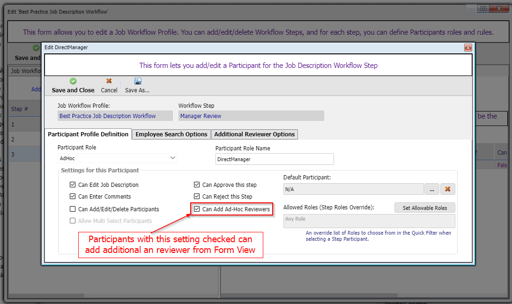Click into Participant Role Name field
Image resolution: width=512 pixels, height=304 pixels.
coord(274,159)
